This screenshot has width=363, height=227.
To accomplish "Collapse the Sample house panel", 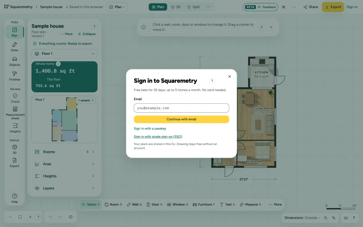I will [x=87, y=34].
